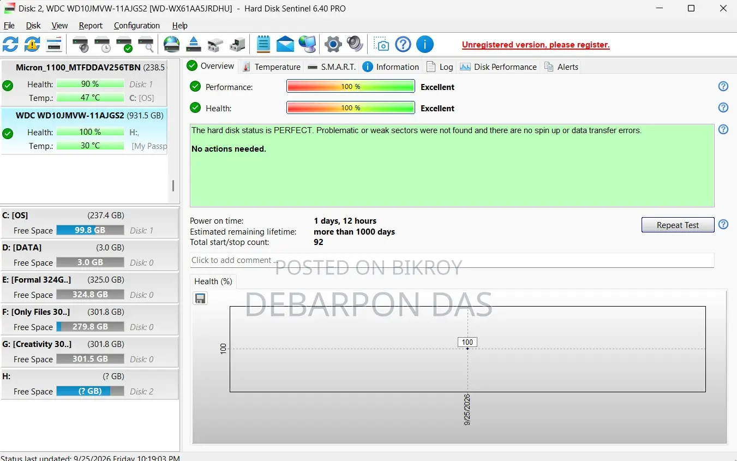The image size is (737, 461).
Task: Click the disk-with-clock toolbar icon
Action: (103, 44)
